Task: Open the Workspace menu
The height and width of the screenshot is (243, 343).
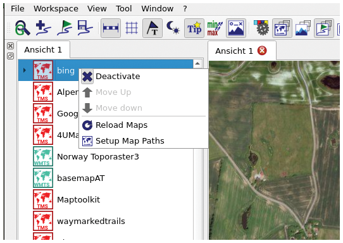Action: click(x=56, y=9)
